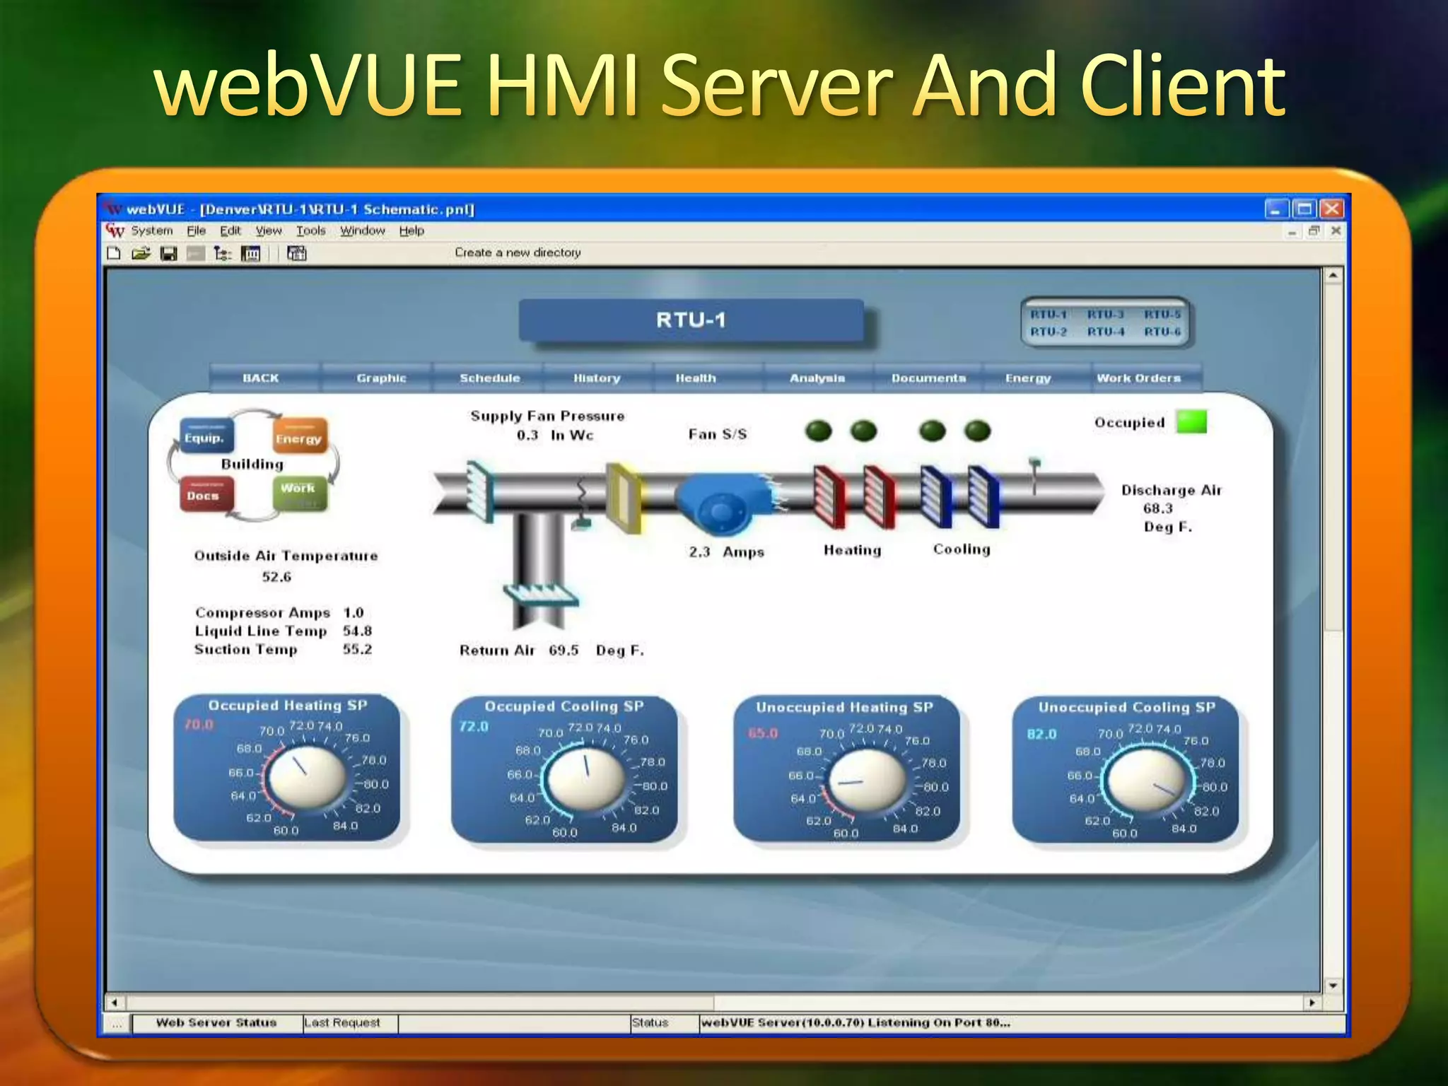Click the Save floppy disk icon
The height and width of the screenshot is (1086, 1448).
(x=168, y=253)
